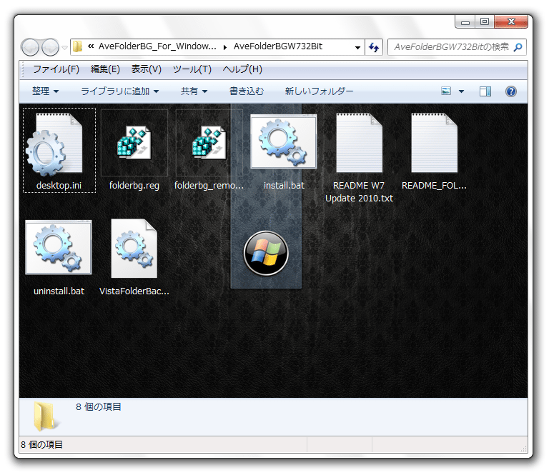Screen dimensions: 549x475
Task: Minimize the Explorer window
Action: [465, 21]
